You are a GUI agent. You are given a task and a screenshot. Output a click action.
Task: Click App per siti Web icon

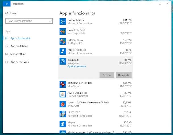[7, 62]
